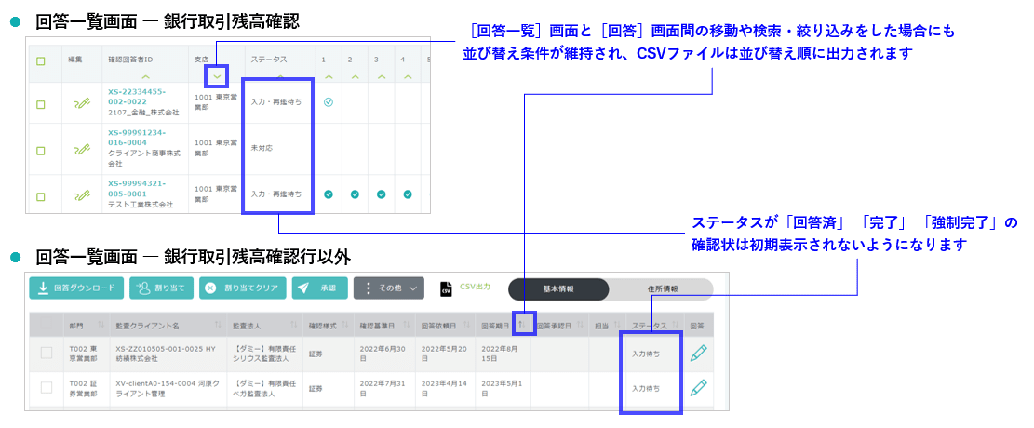Expand the その他 dropdown menu
The width and height of the screenshot is (1034, 428).
click(x=389, y=288)
